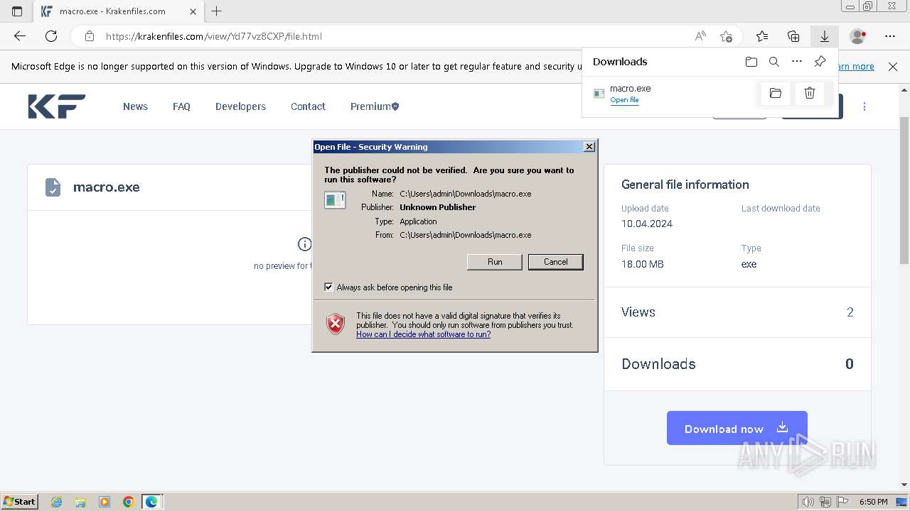This screenshot has height=511, width=910.
Task: Click the 18.00 MB file size value
Action: [643, 264]
